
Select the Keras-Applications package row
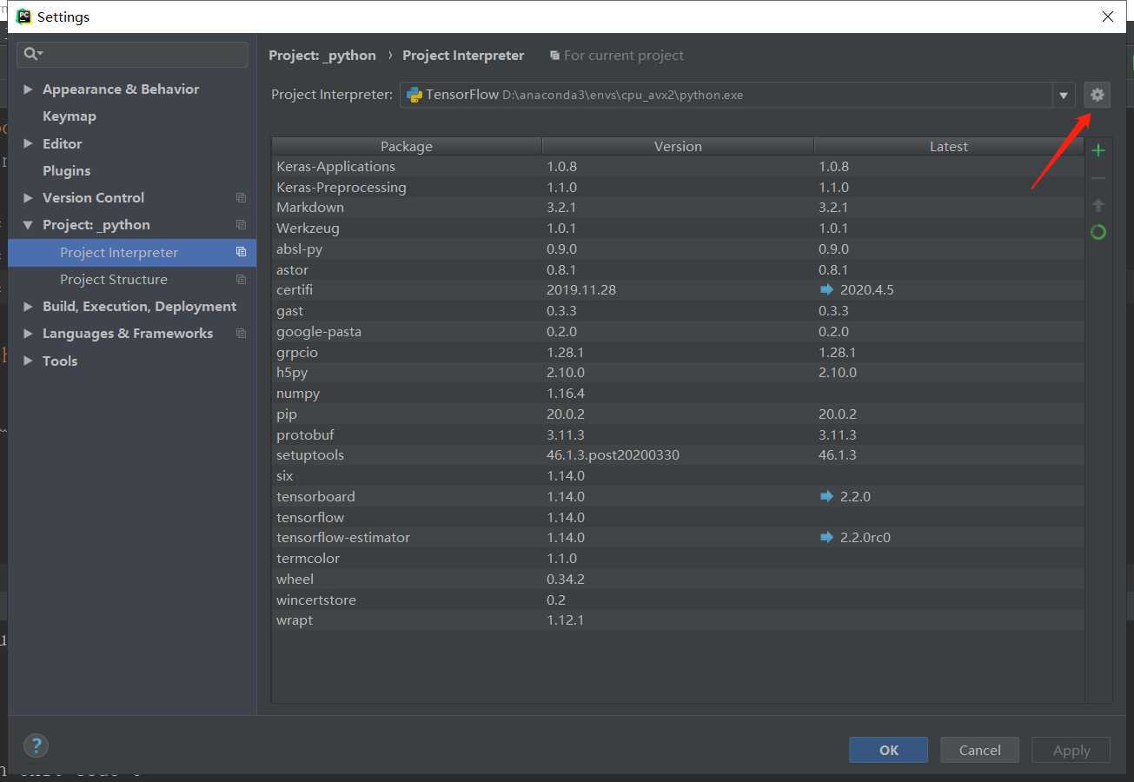(678, 166)
